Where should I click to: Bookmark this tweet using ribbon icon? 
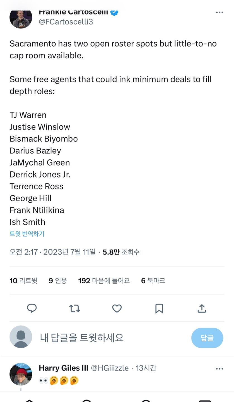[x=159, y=308]
